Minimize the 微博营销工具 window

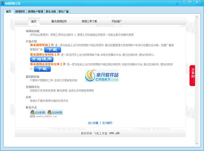click(184, 2)
